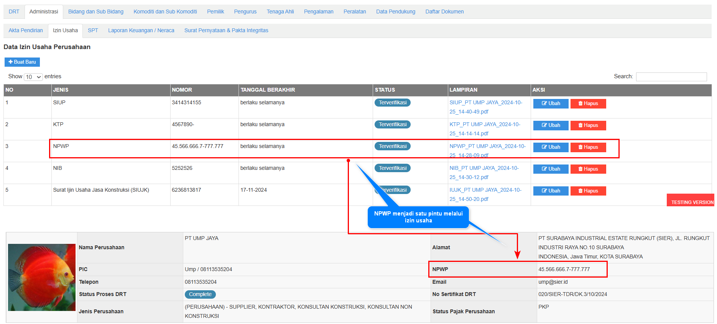
Task: Edit the KTP row with Ubah
Action: tap(551, 125)
